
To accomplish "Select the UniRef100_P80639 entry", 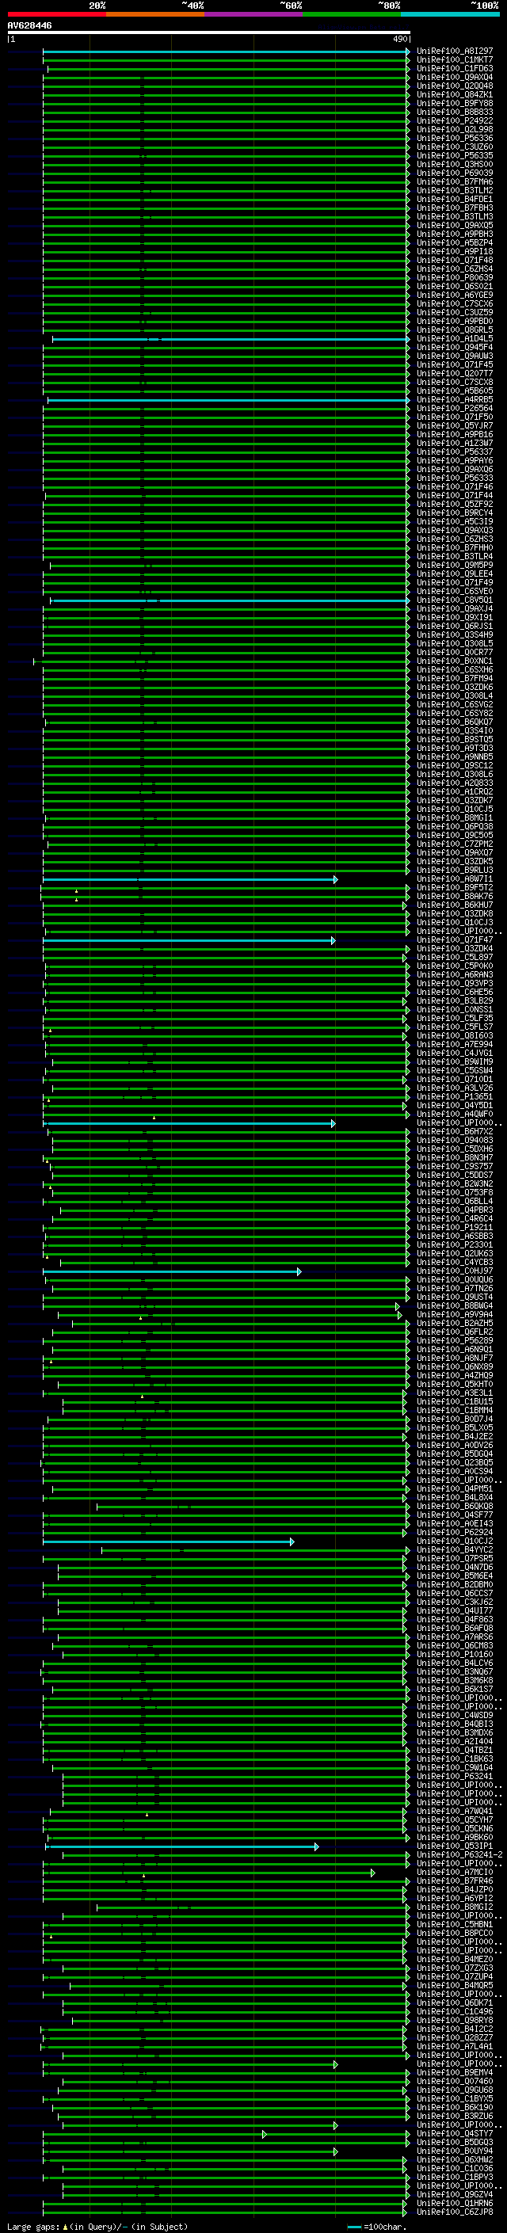I will click(454, 277).
